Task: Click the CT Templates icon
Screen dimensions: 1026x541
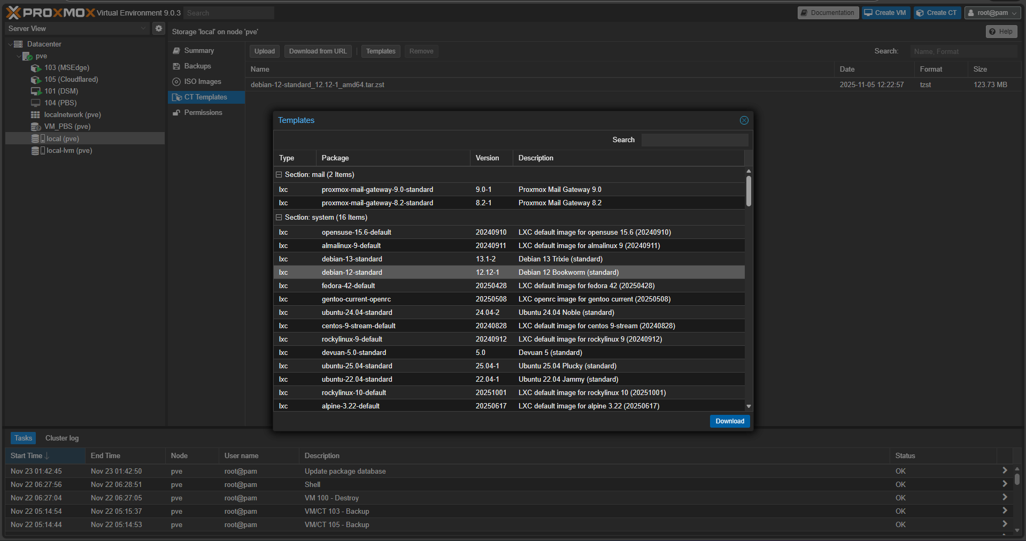Action: 177,97
